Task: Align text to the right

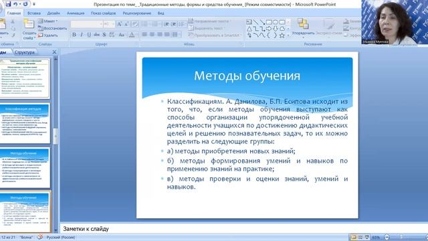Action: (160, 34)
